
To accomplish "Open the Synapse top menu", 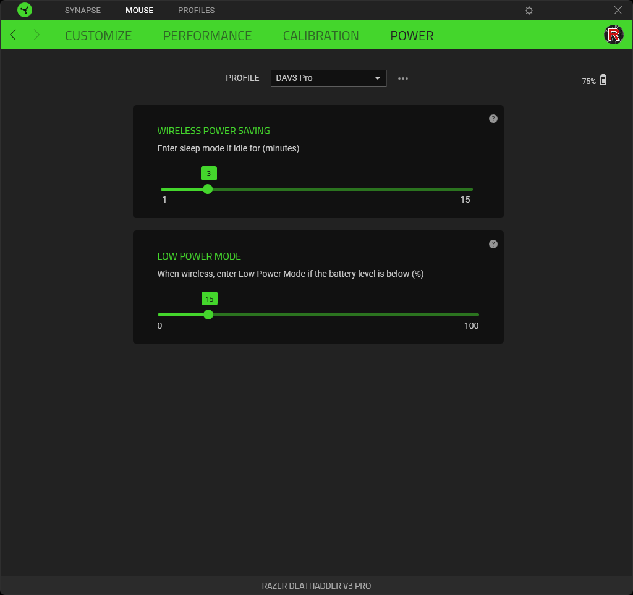I will click(82, 11).
